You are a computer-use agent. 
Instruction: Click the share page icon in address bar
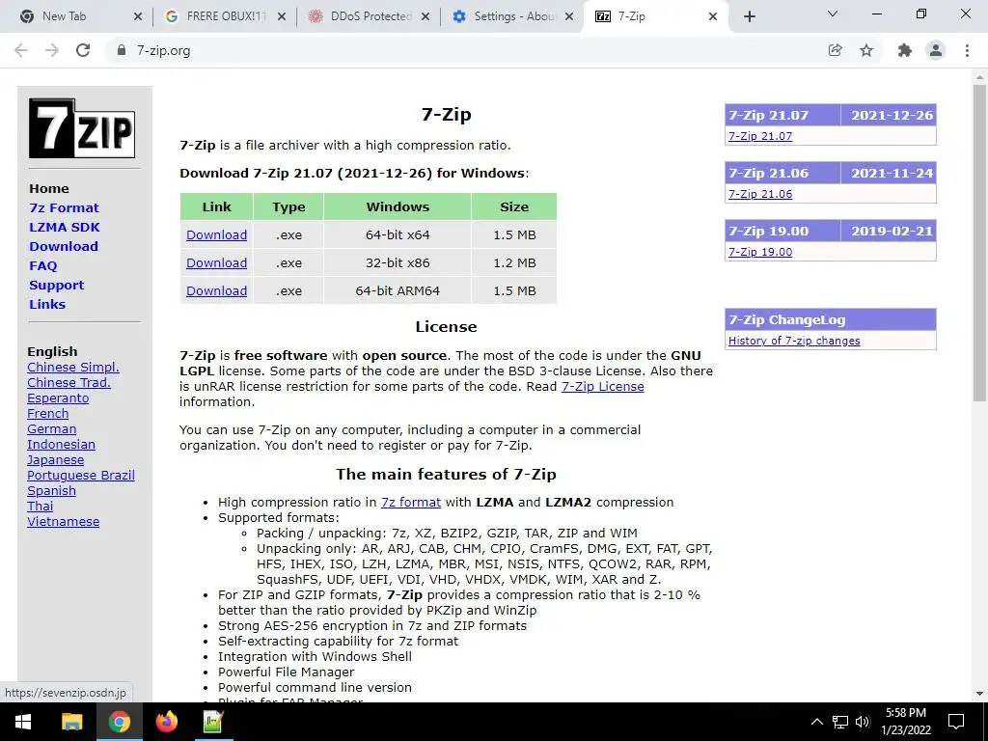[x=835, y=50]
